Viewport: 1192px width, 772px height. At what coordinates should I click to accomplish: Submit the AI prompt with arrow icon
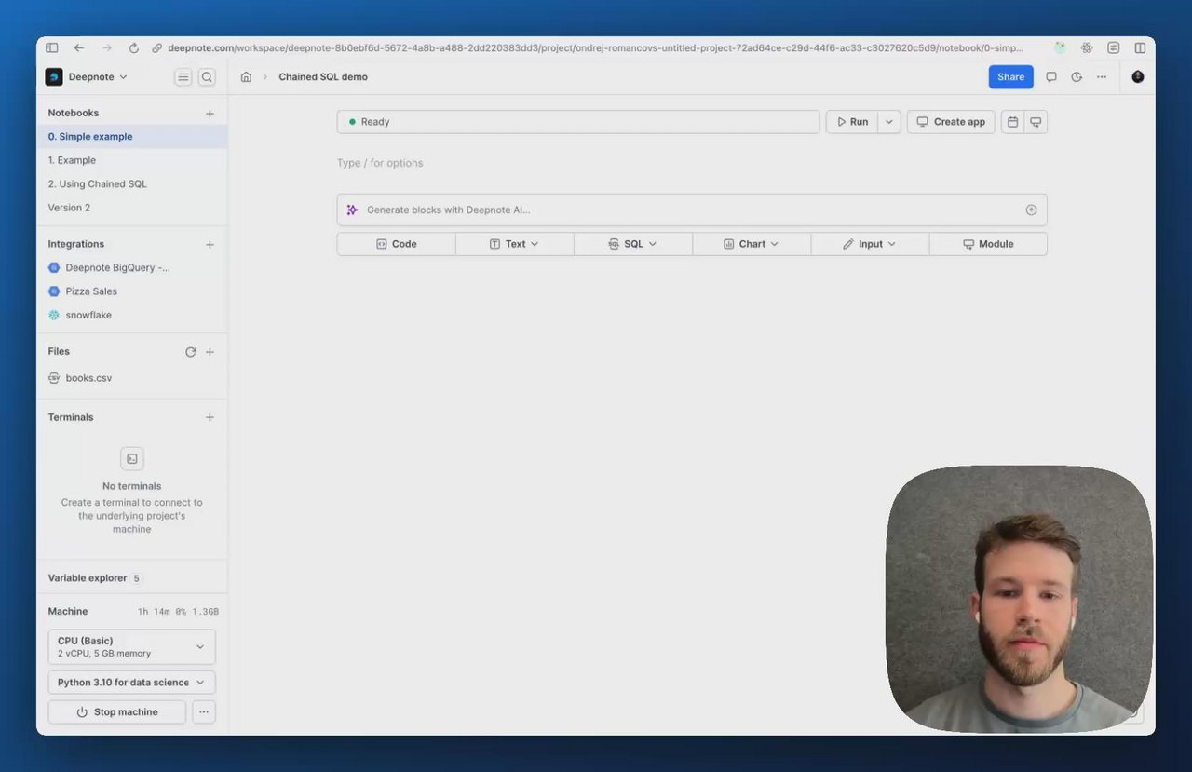click(1031, 210)
